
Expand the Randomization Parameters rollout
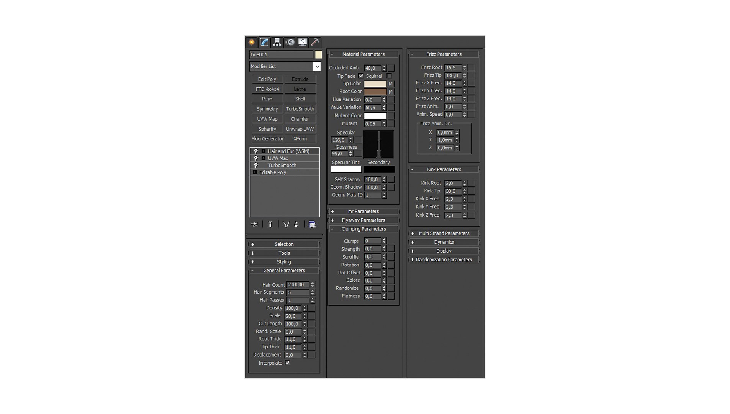coord(444,260)
